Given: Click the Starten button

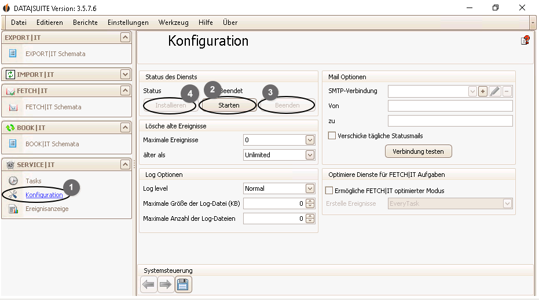Looking at the screenshot, I should [x=228, y=105].
